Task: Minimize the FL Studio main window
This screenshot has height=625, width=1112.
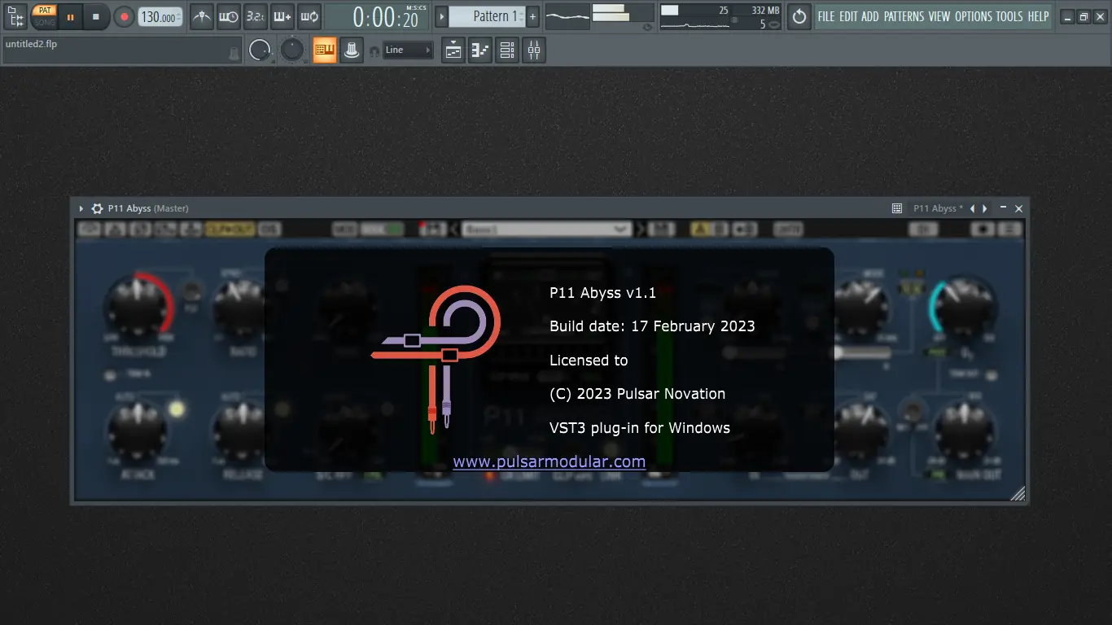Action: (x=1067, y=16)
